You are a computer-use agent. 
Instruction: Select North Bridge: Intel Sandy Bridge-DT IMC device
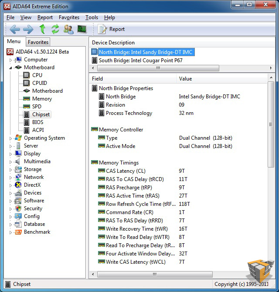pos(146,52)
